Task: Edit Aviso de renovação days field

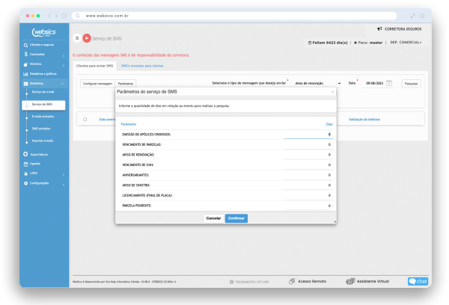Action: point(308,155)
